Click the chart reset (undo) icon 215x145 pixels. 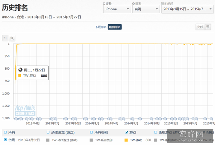5,38
